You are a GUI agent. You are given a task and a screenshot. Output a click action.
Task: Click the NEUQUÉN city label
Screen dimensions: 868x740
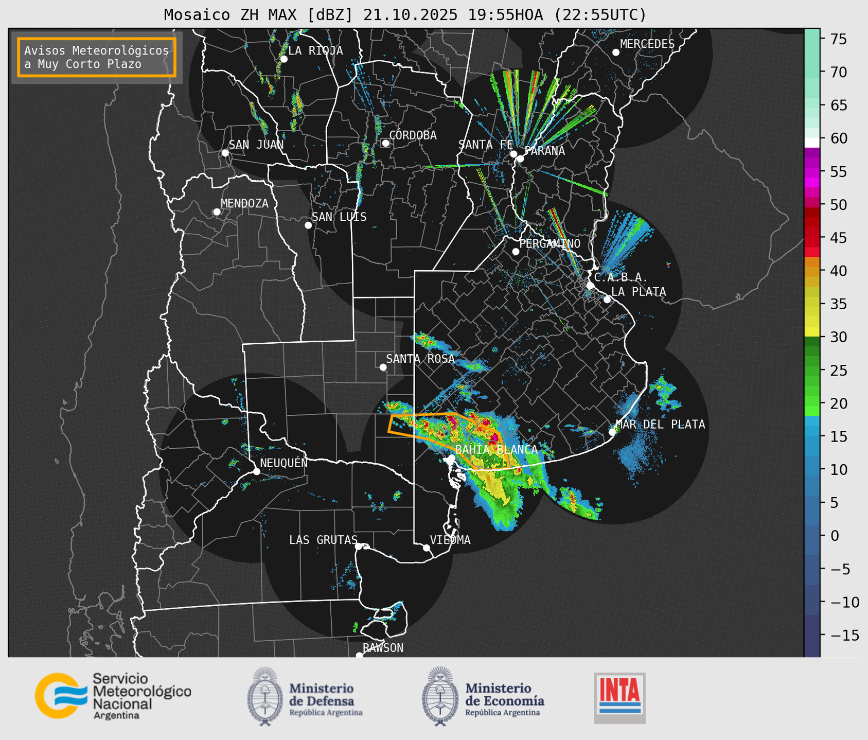(x=284, y=463)
